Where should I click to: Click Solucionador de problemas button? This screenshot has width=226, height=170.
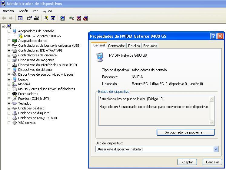tap(185, 132)
